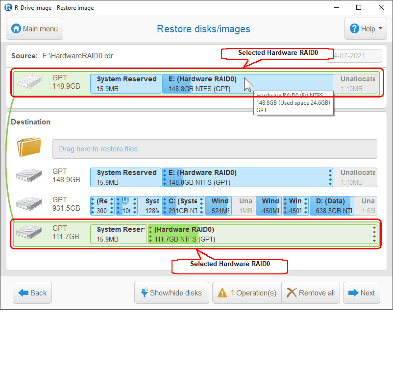The width and height of the screenshot is (393, 366).
Task: Select the D: (Data) 638.5GB partition
Action: pyautogui.click(x=332, y=206)
